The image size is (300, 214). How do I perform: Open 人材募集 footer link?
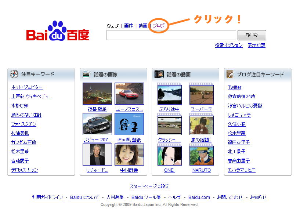click(x=115, y=197)
